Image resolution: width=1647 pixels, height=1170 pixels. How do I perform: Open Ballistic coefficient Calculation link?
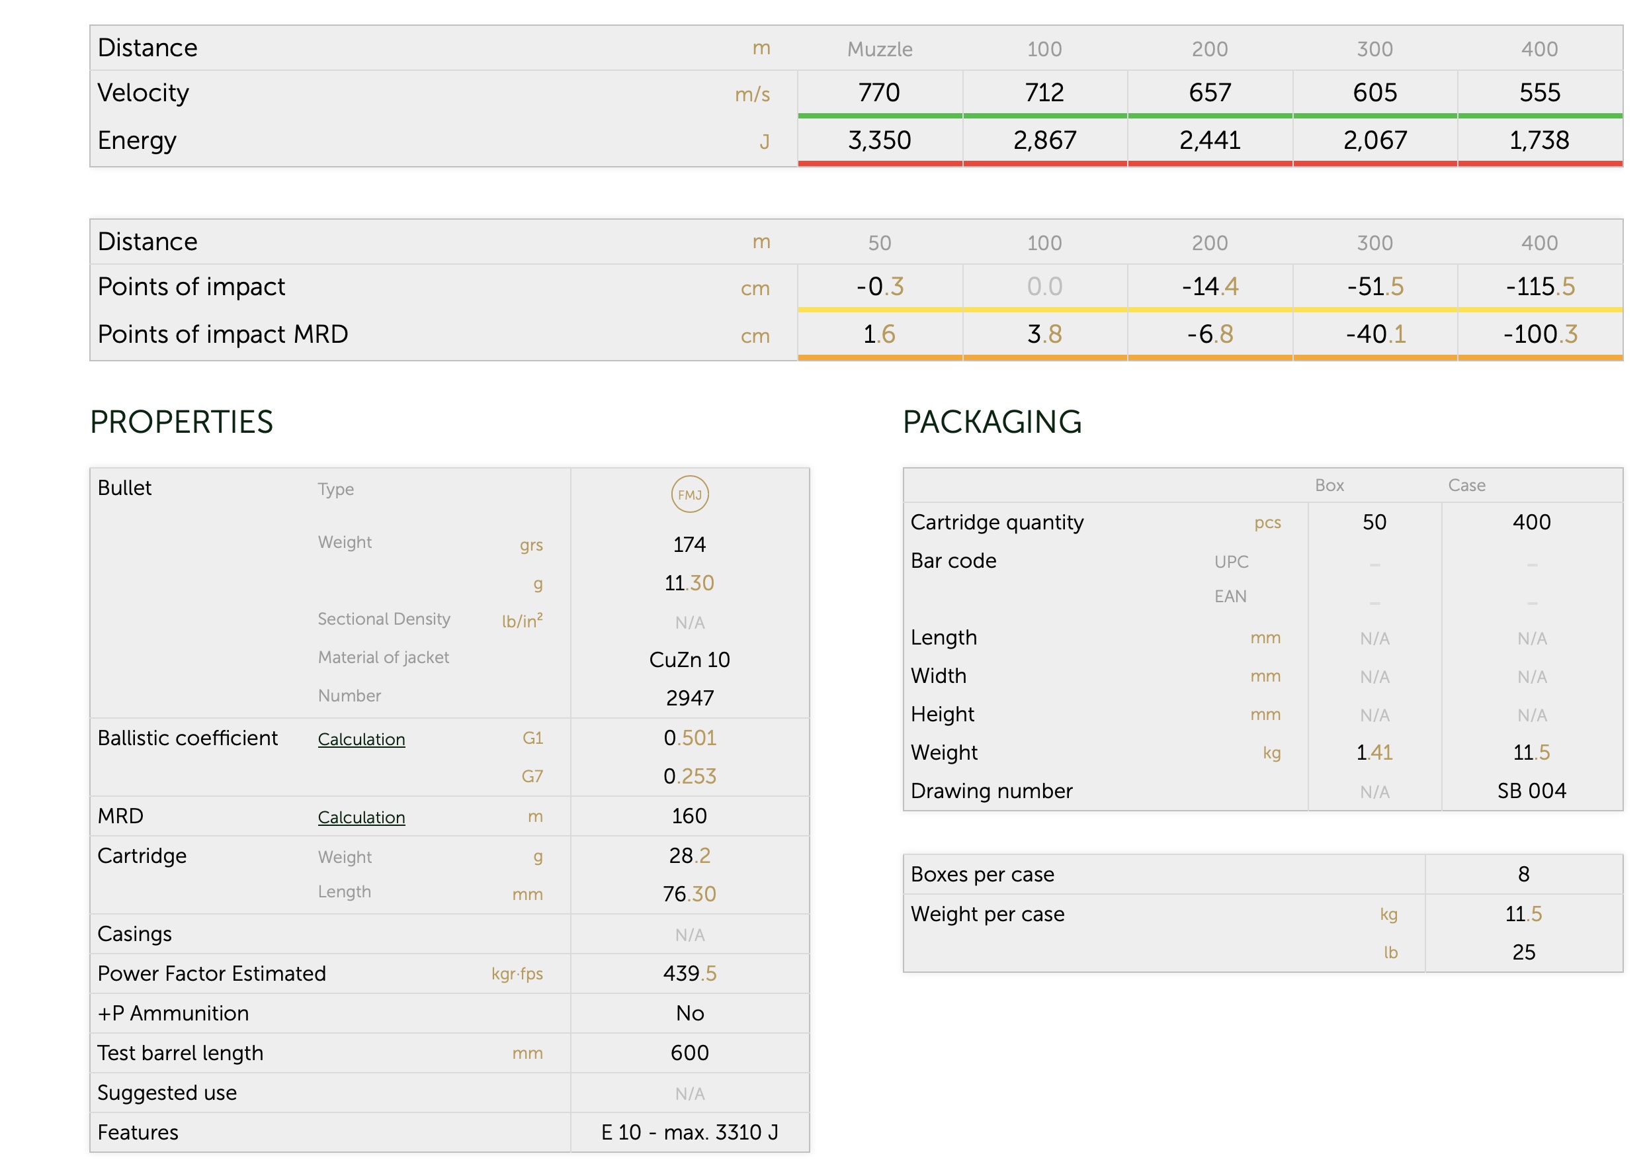coord(360,739)
